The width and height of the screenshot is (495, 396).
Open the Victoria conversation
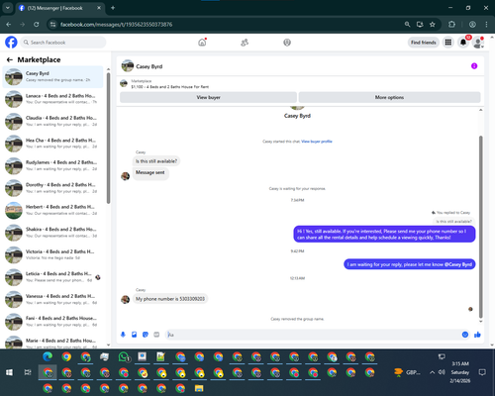[x=52, y=254]
